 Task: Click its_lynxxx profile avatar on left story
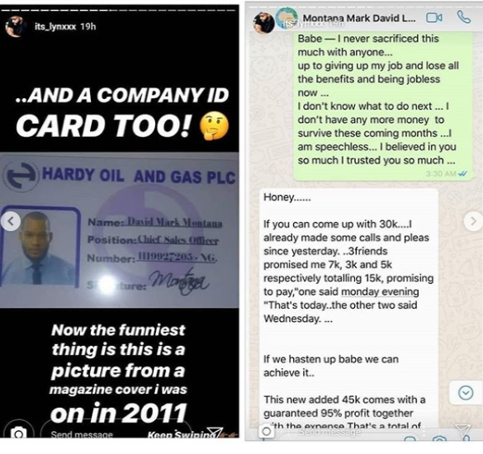tap(15, 26)
